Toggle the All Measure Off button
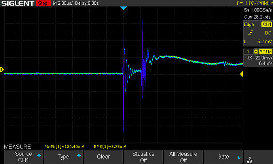 pos(183,157)
